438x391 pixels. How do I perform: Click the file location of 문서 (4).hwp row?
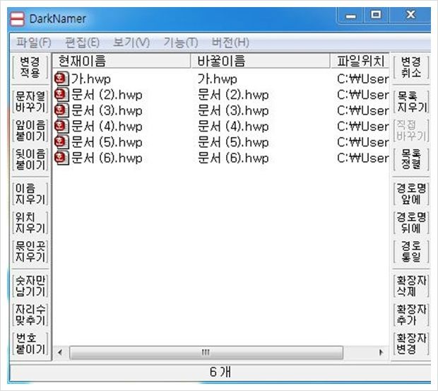tap(363, 127)
